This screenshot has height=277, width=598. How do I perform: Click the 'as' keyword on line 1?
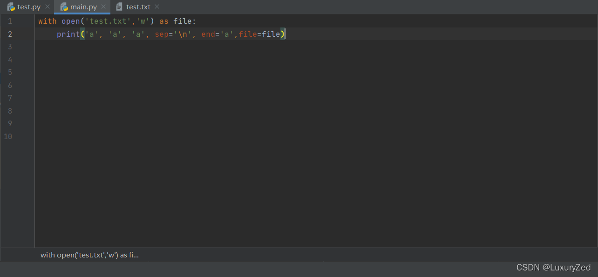164,21
